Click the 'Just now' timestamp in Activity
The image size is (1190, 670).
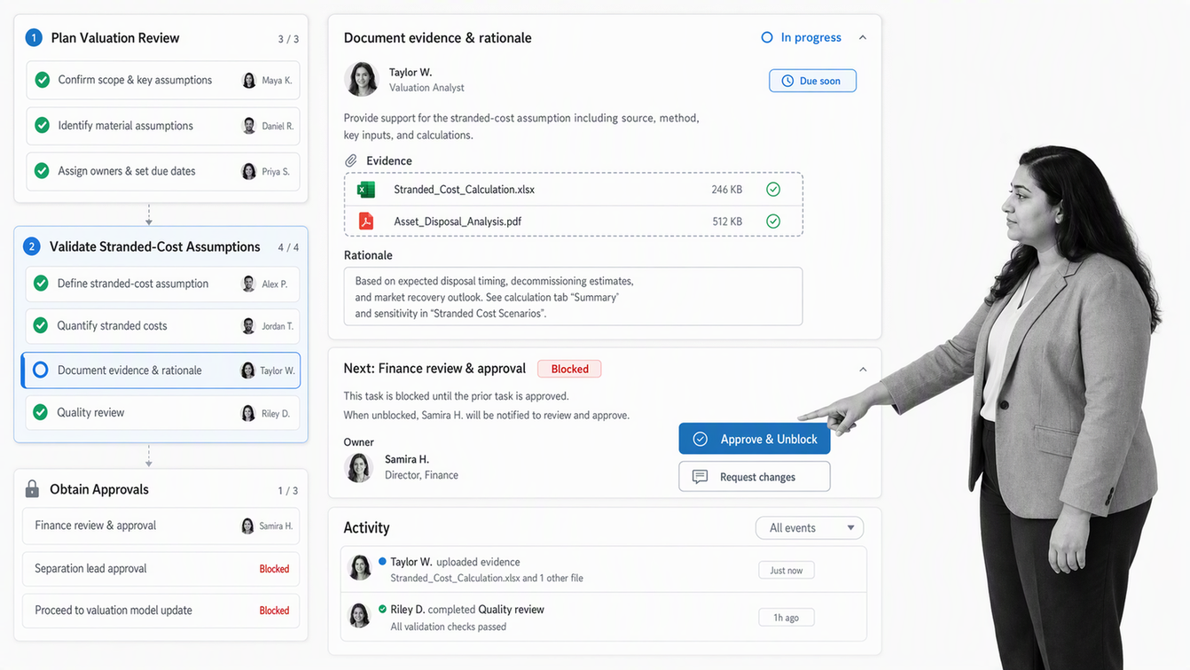(x=787, y=571)
